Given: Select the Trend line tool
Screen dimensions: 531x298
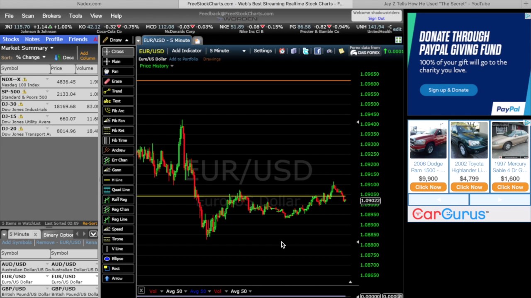Looking at the screenshot, I should pos(118,91).
